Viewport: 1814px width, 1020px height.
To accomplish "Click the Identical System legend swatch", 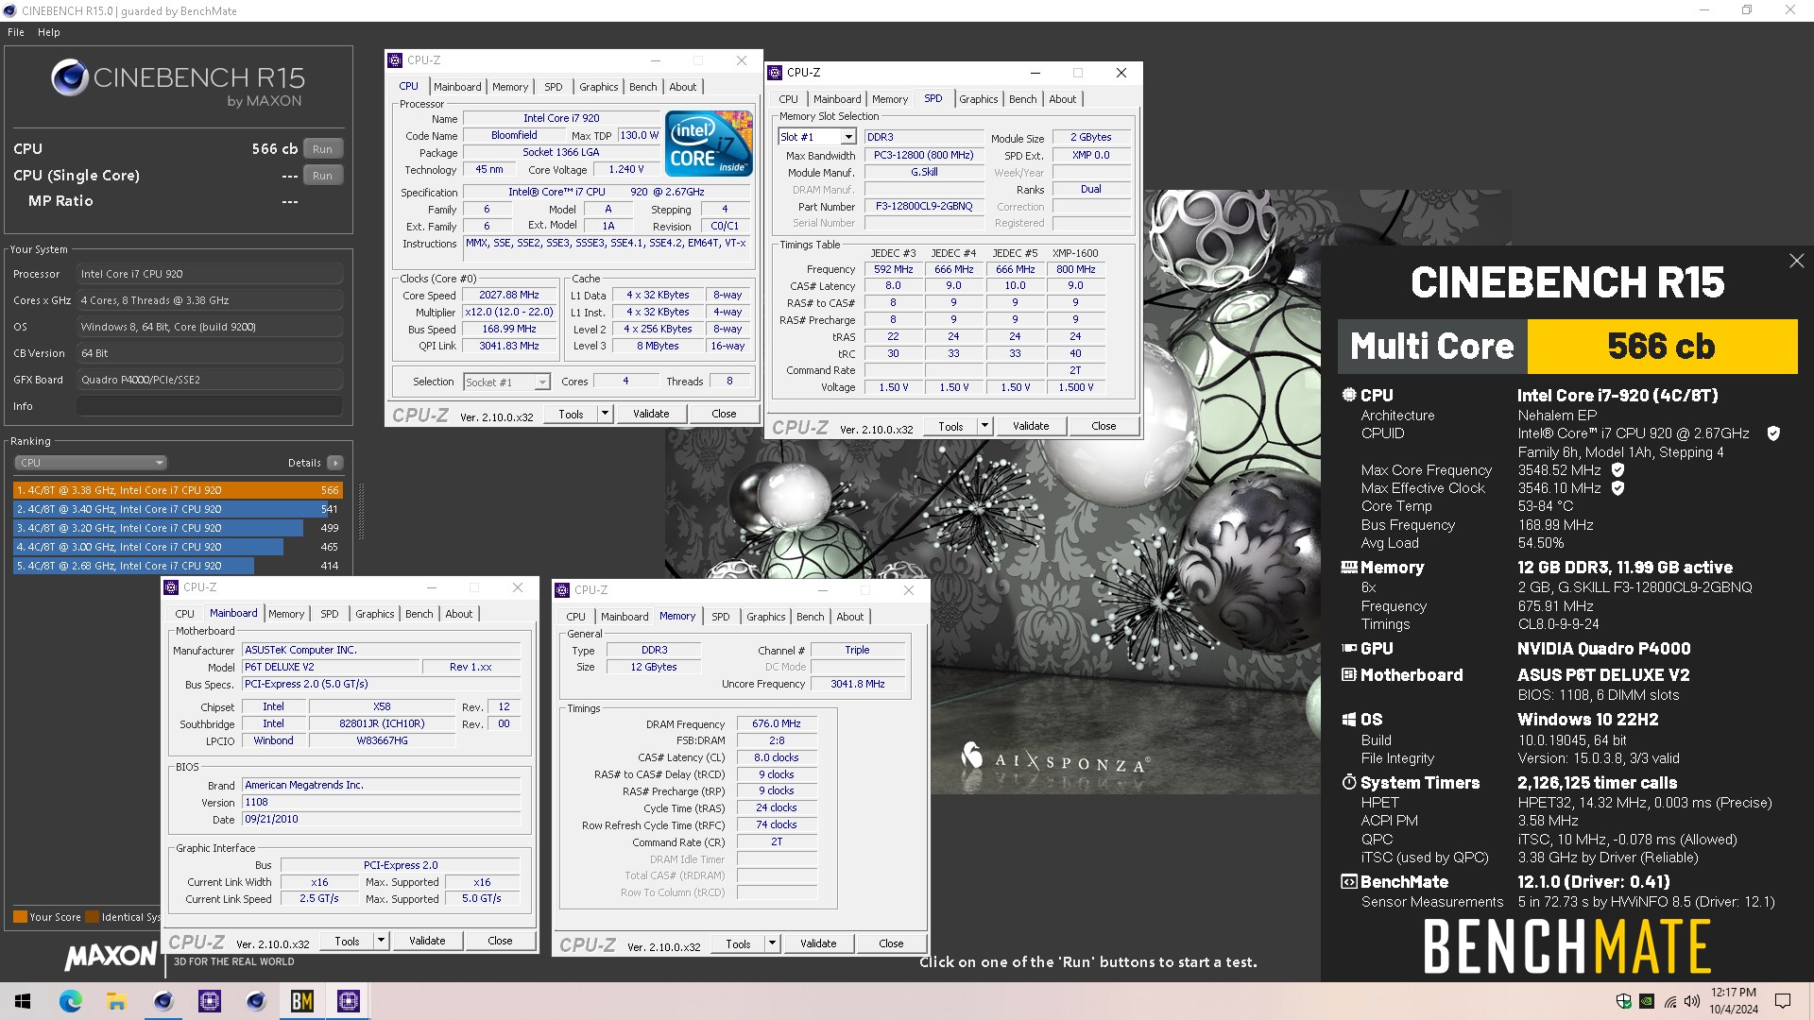I will (x=93, y=917).
